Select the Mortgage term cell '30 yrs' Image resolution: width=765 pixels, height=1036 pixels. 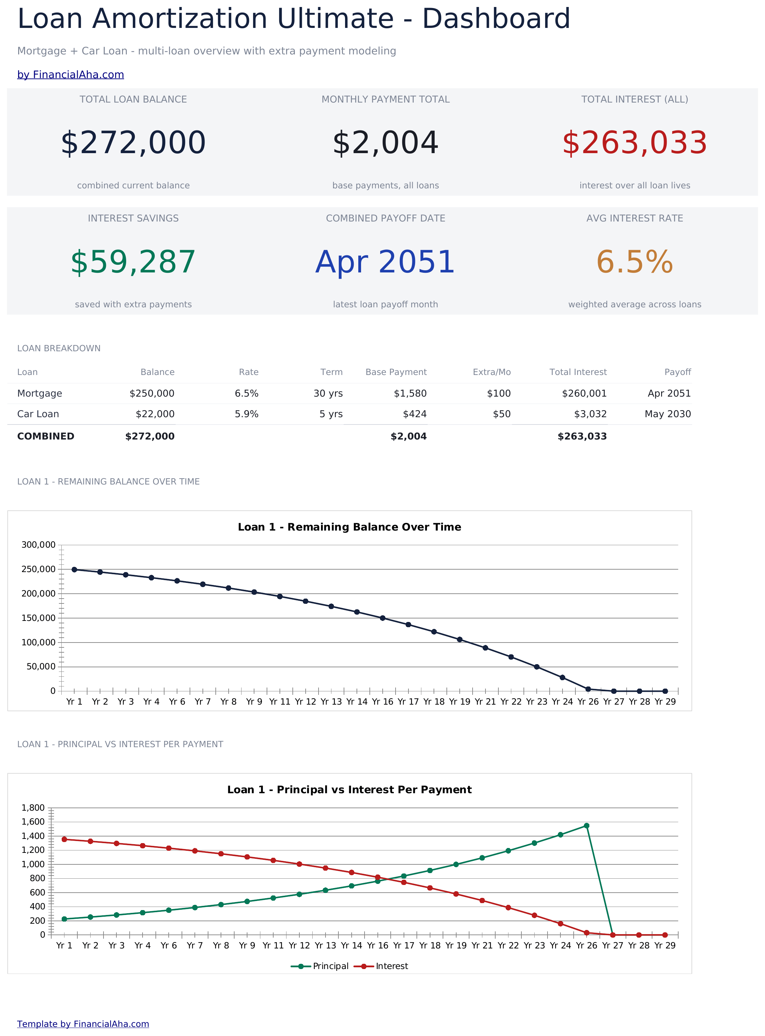tap(328, 393)
